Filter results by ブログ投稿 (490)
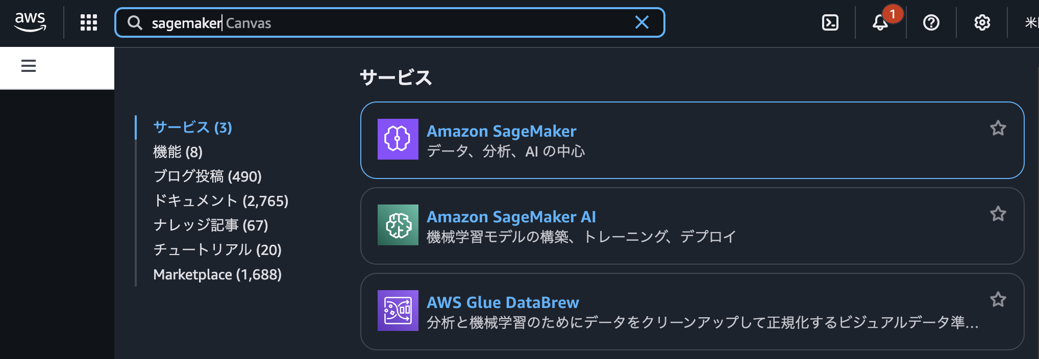Screen dimensions: 1039x359 [x=207, y=176]
